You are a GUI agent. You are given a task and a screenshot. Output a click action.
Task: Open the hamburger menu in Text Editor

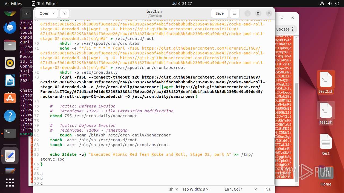[x=235, y=13]
